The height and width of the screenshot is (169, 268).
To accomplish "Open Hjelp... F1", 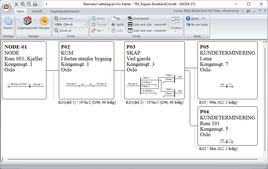I will click(196, 18).
